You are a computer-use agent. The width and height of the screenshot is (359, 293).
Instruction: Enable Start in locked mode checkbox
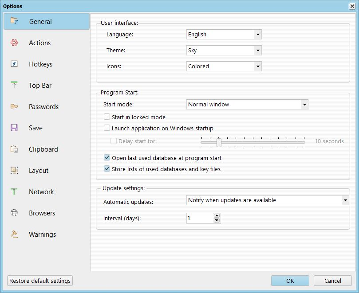coord(107,117)
